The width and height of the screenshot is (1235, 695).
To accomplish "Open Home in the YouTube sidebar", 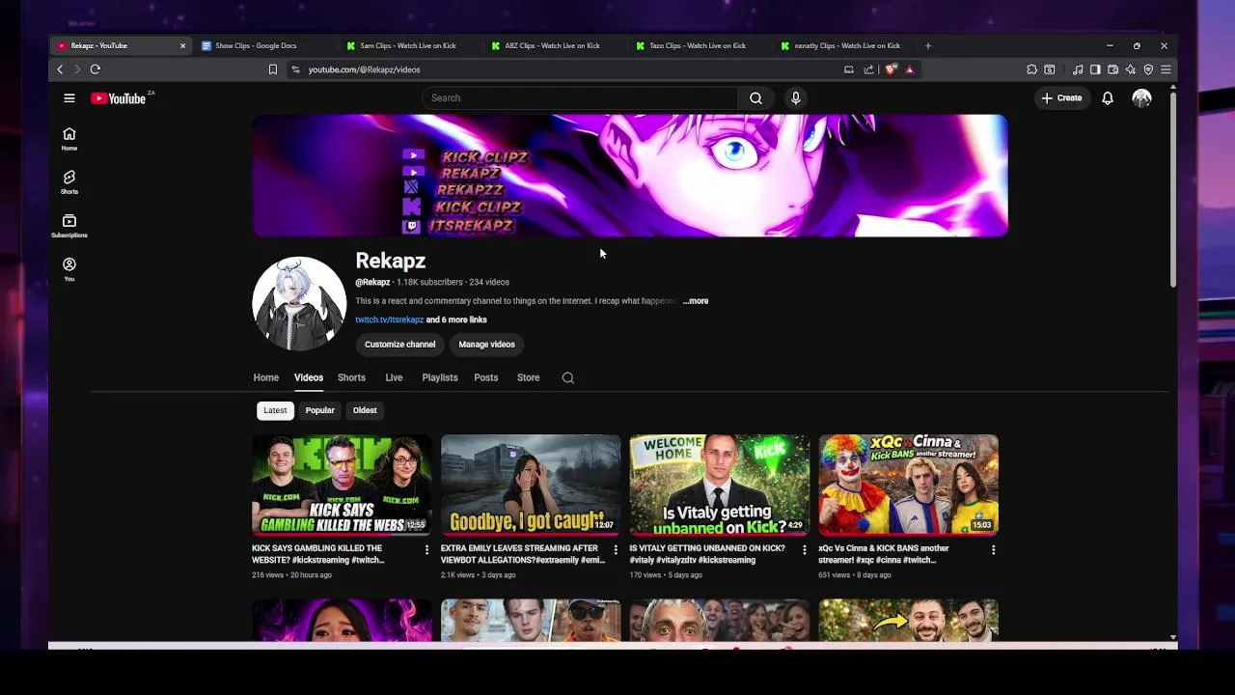I will [69, 139].
